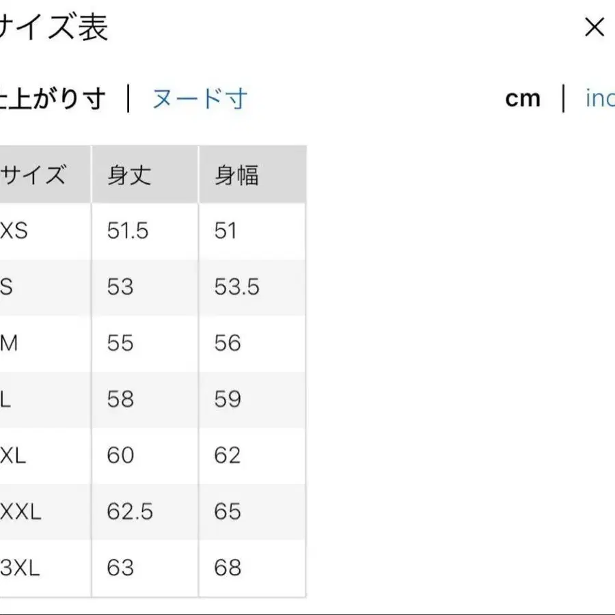Viewport: 615px width, 615px height.
Task: Select cm as the measurement unit
Action: pos(523,99)
